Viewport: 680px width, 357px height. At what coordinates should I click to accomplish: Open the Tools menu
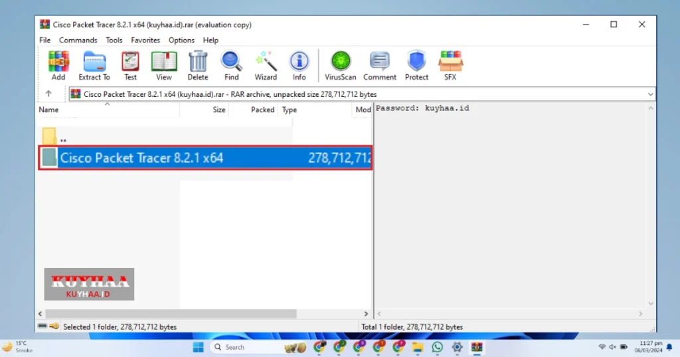click(114, 40)
